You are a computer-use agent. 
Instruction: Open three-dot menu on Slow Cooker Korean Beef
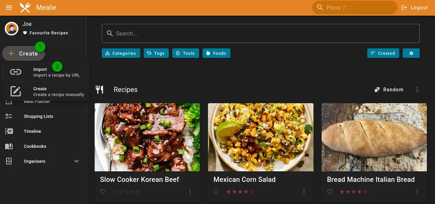[x=190, y=192]
